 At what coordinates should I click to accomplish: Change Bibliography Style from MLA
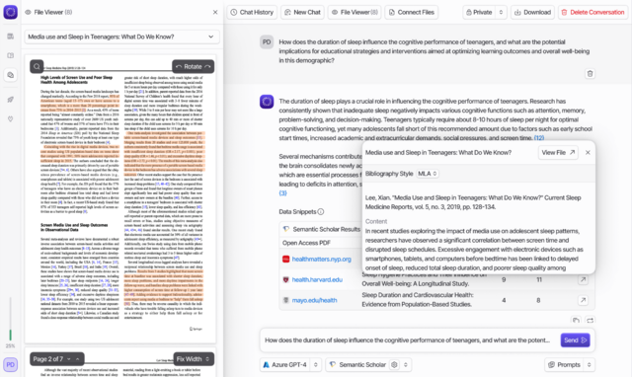click(428, 174)
